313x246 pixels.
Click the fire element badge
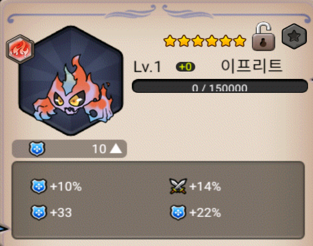pos(20,49)
